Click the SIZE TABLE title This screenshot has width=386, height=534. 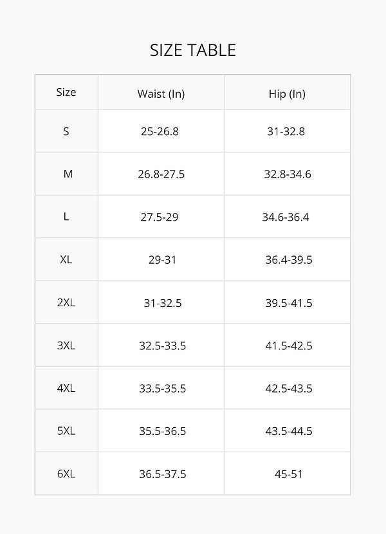coord(193,50)
